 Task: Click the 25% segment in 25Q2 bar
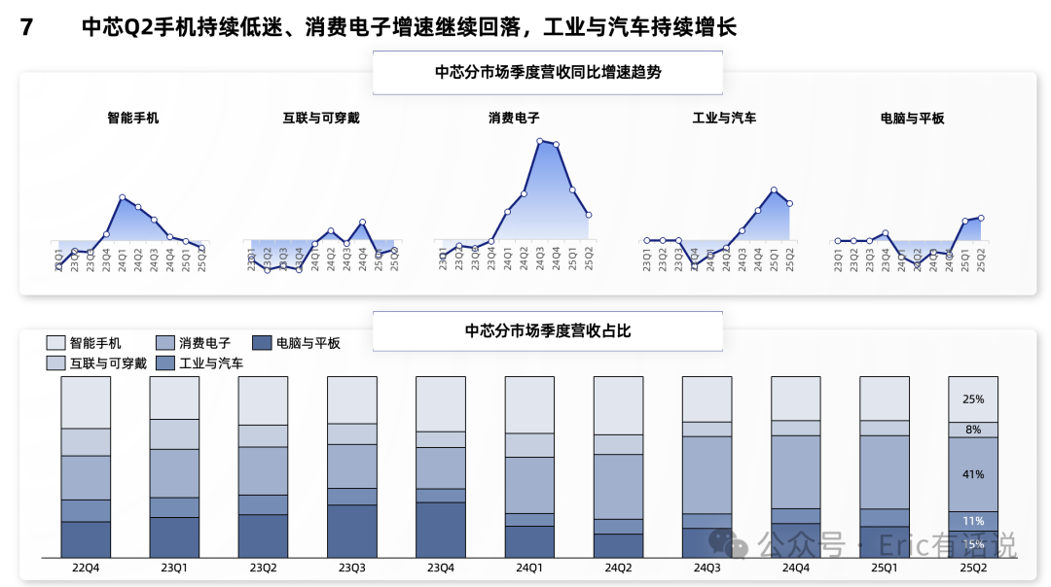[973, 398]
